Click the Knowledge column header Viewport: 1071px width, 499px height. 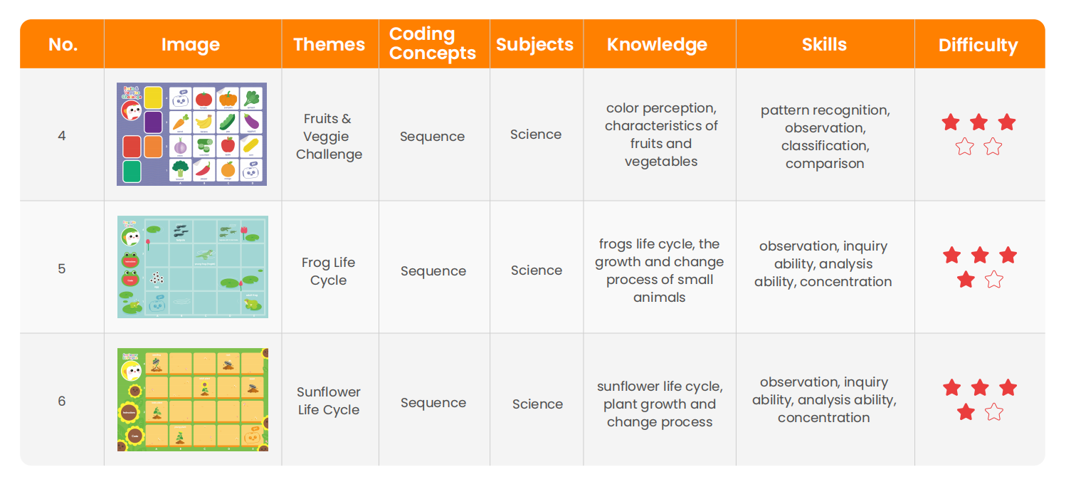pyautogui.click(x=658, y=44)
